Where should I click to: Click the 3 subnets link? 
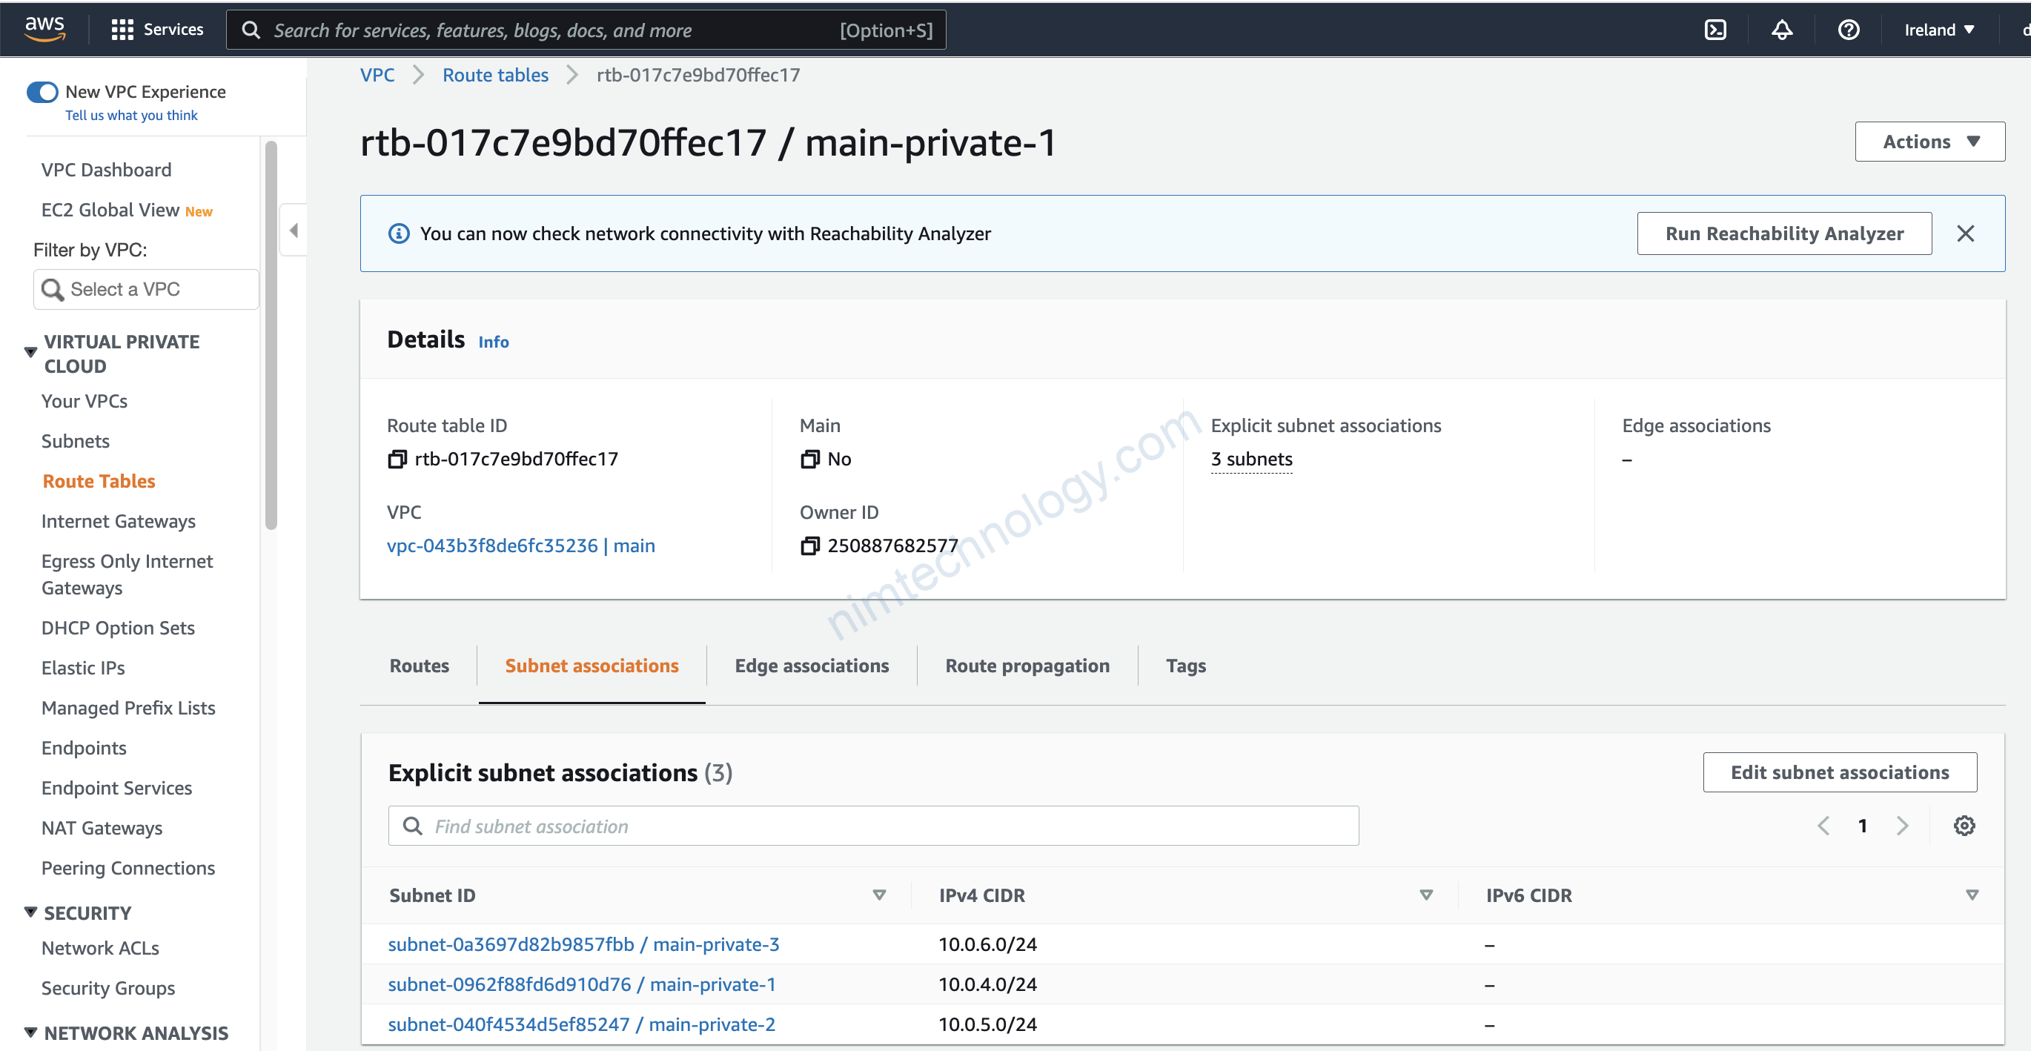(x=1251, y=459)
